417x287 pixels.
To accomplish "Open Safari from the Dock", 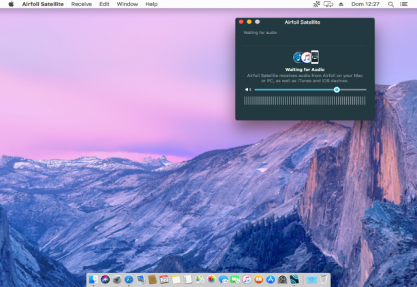I will tap(129, 280).
